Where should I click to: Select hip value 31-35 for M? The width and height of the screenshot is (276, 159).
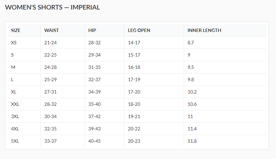click(x=94, y=67)
